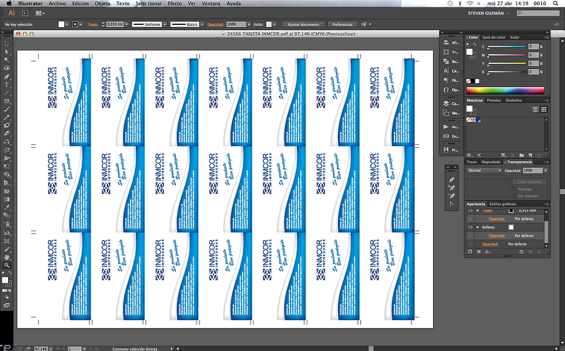Open the Links panel icon
565x351 pixels.
(x=446, y=136)
